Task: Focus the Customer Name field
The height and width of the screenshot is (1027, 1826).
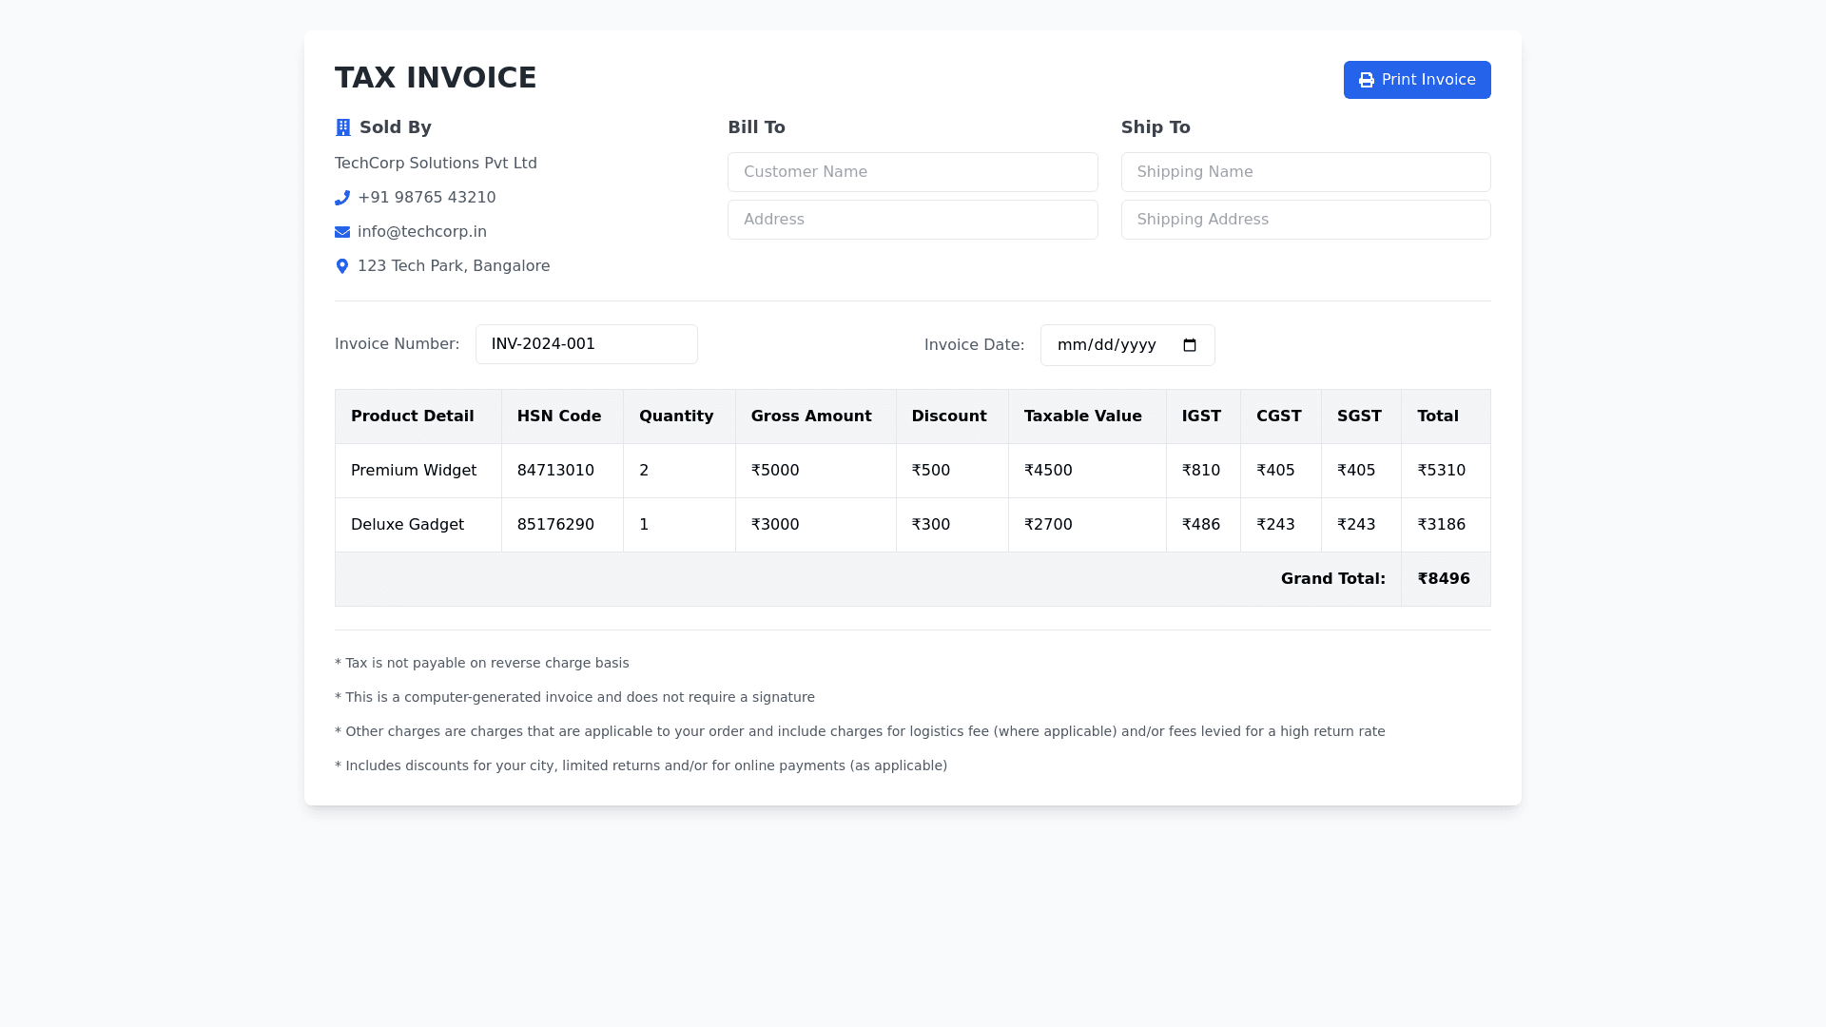Action: pos(912,172)
